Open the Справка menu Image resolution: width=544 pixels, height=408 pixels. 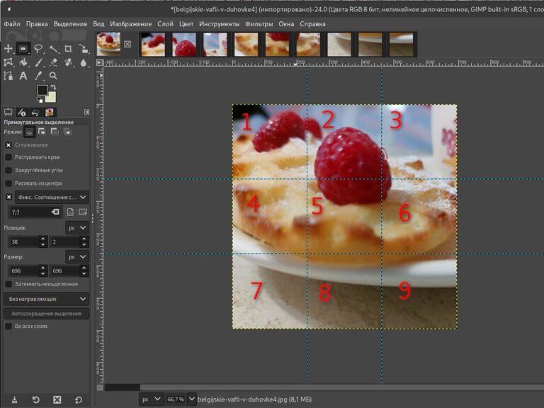tap(312, 24)
